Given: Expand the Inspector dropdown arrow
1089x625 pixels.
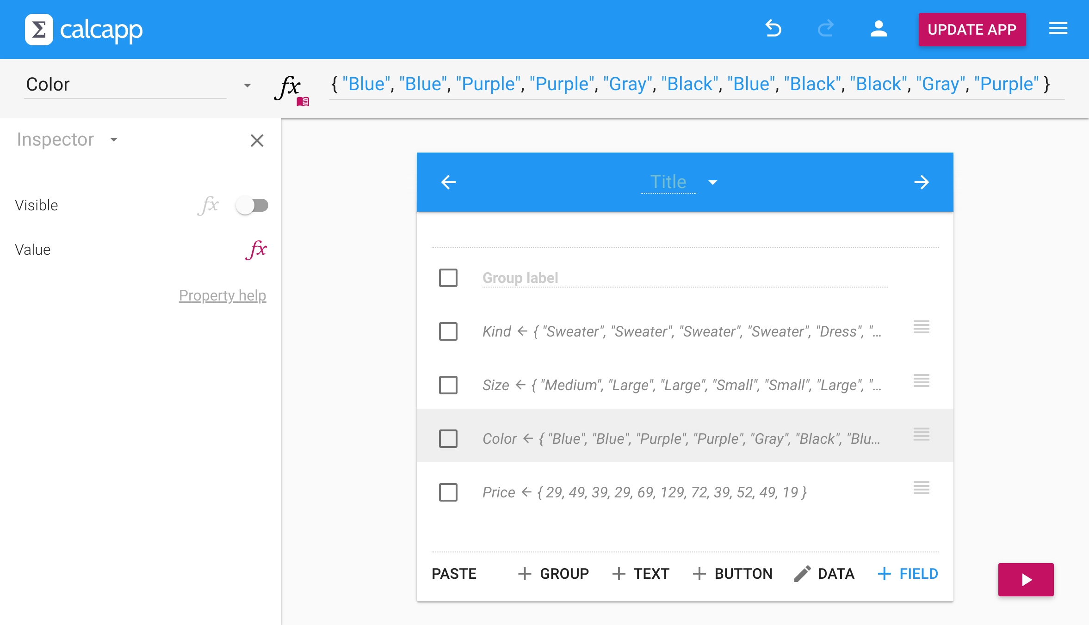Looking at the screenshot, I should click(x=114, y=140).
